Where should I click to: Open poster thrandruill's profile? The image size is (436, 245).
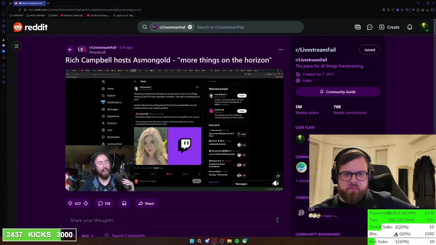(x=97, y=52)
